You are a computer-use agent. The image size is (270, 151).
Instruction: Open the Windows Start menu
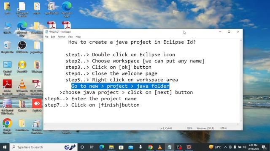click(5, 147)
